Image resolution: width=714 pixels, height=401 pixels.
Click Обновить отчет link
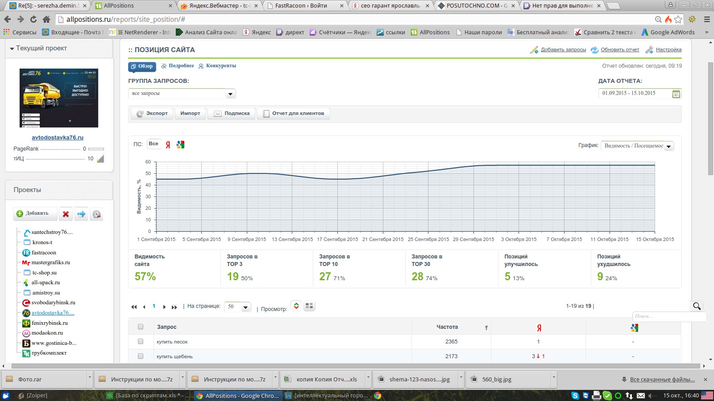620,49
